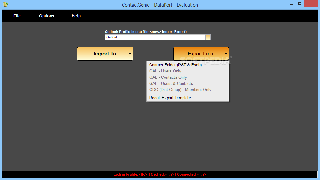Screen dimensions: 320x180
Task: Close the ContactGenie DataPort window
Action: [311, 3]
